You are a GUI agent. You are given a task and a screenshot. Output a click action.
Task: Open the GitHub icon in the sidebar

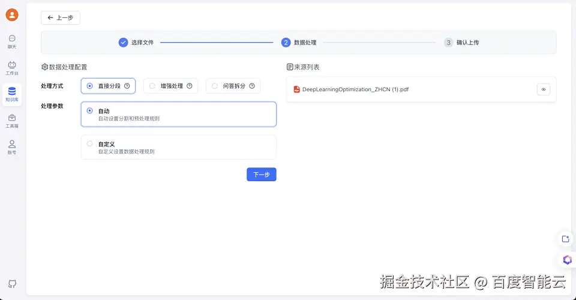pos(12,284)
